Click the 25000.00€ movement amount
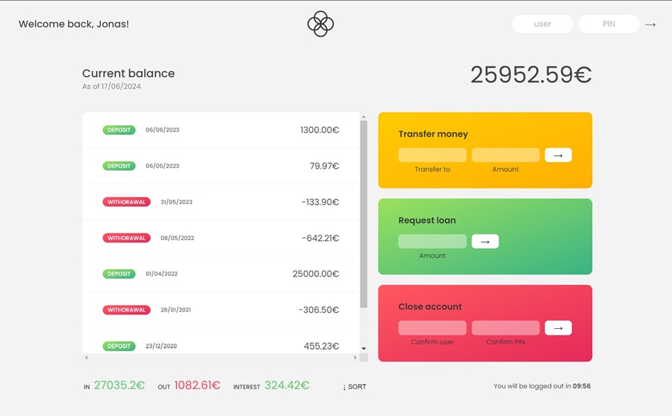 (316, 274)
